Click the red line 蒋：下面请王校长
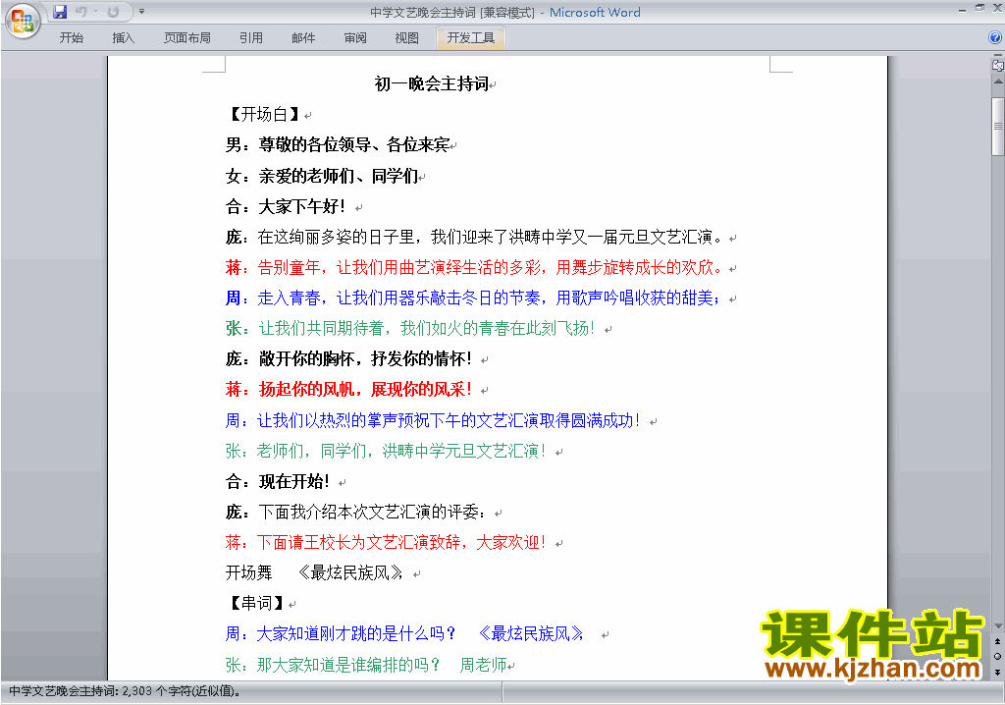Viewport: 1005px width, 705px height. pos(387,543)
